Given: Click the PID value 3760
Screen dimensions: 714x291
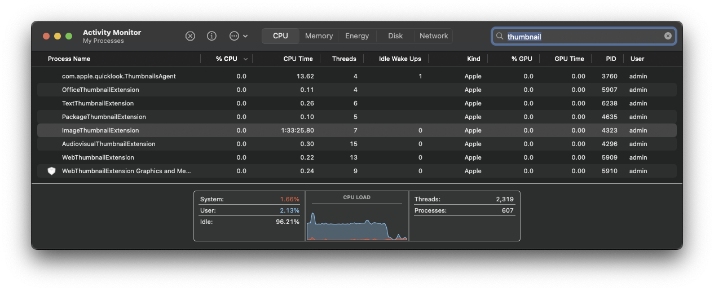Looking at the screenshot, I should coord(610,76).
